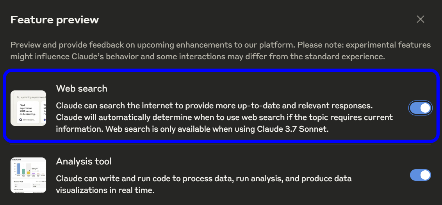This screenshot has width=442, height=205.
Task: Disable the Web search toggle
Action: pyautogui.click(x=420, y=108)
